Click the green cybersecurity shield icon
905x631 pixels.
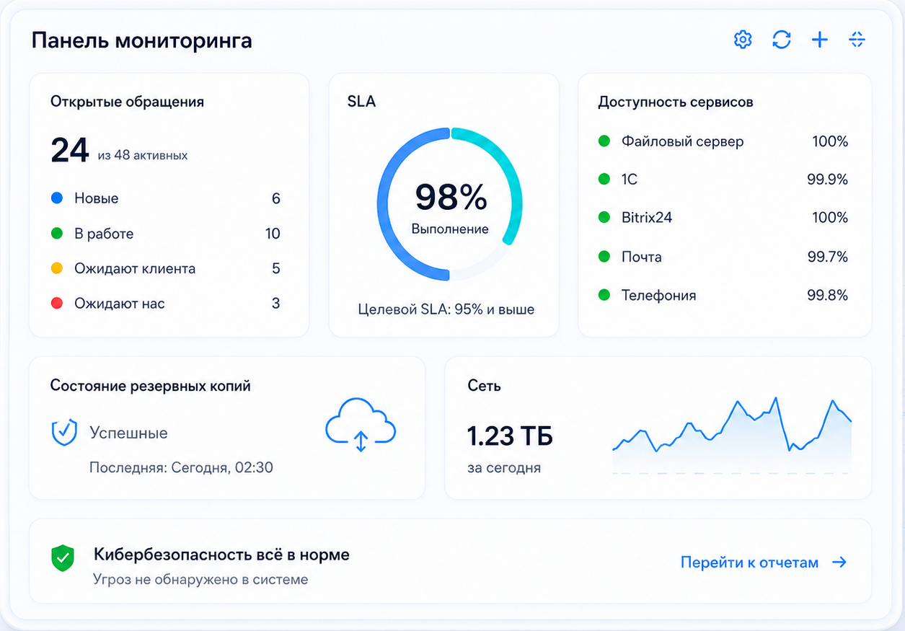tap(63, 557)
